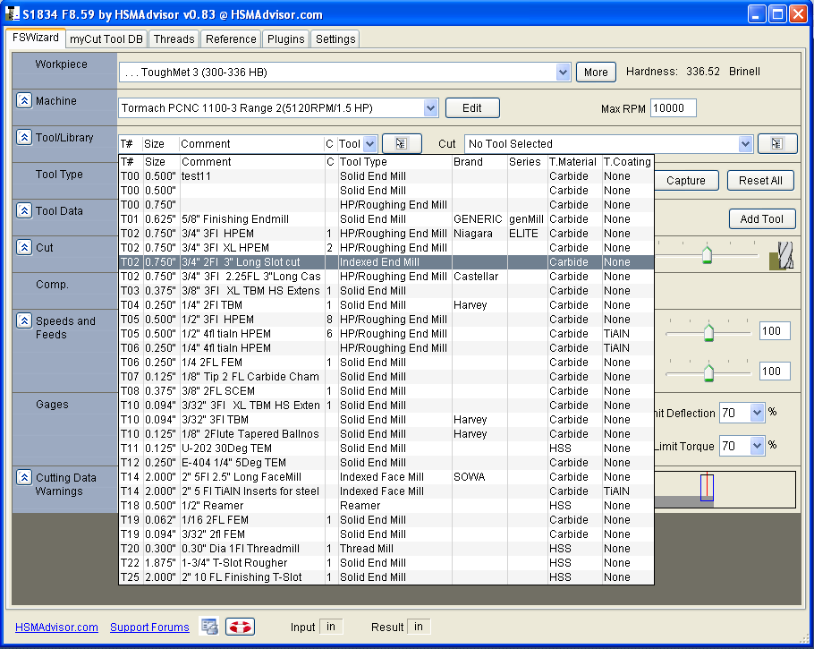Click the lifebuoy help icon
The image size is (814, 649).
pyautogui.click(x=240, y=627)
